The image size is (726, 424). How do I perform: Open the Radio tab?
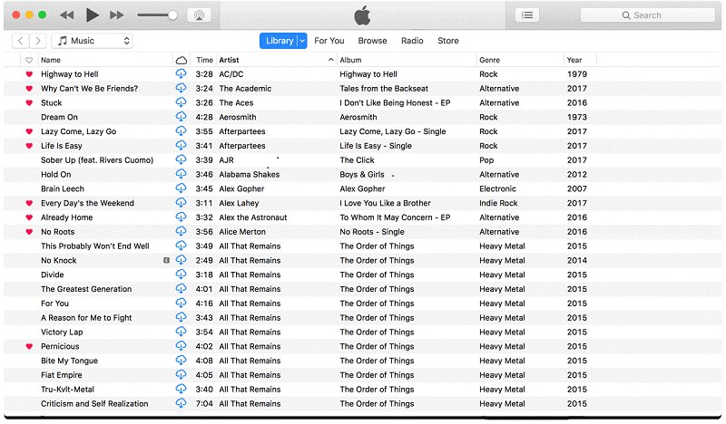click(x=412, y=41)
